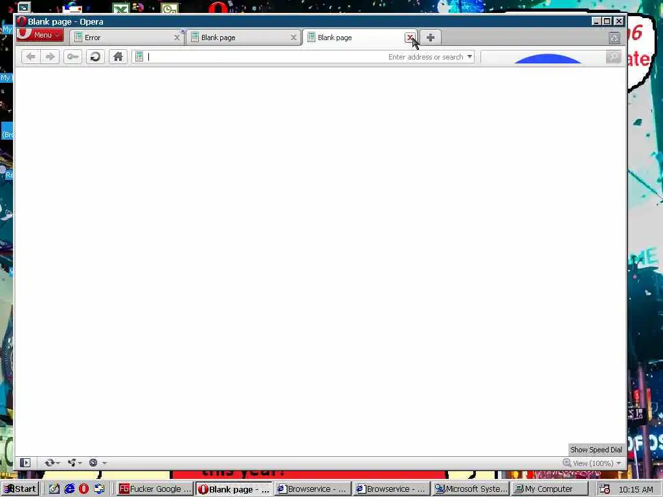Click the clock desktop icon at top

coord(170,8)
